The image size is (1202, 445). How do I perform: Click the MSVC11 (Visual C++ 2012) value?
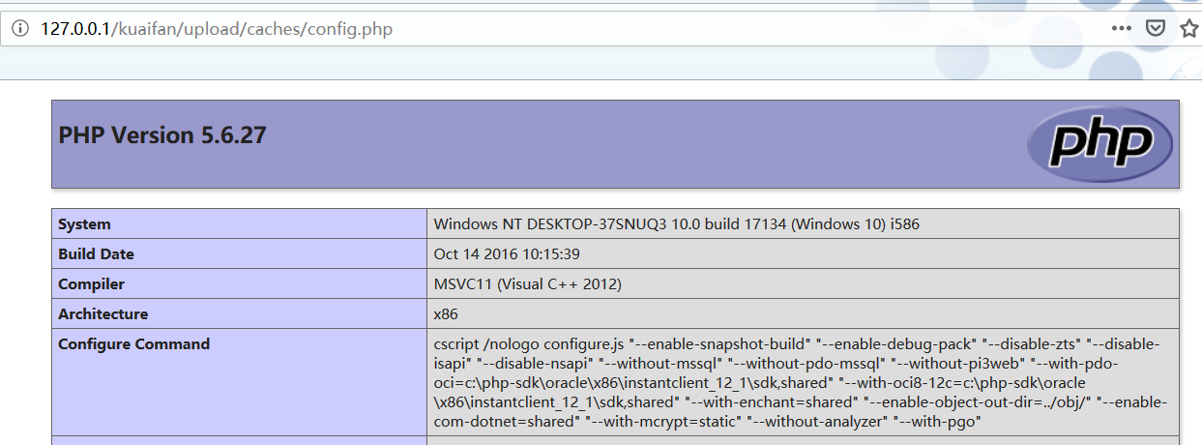point(527,284)
